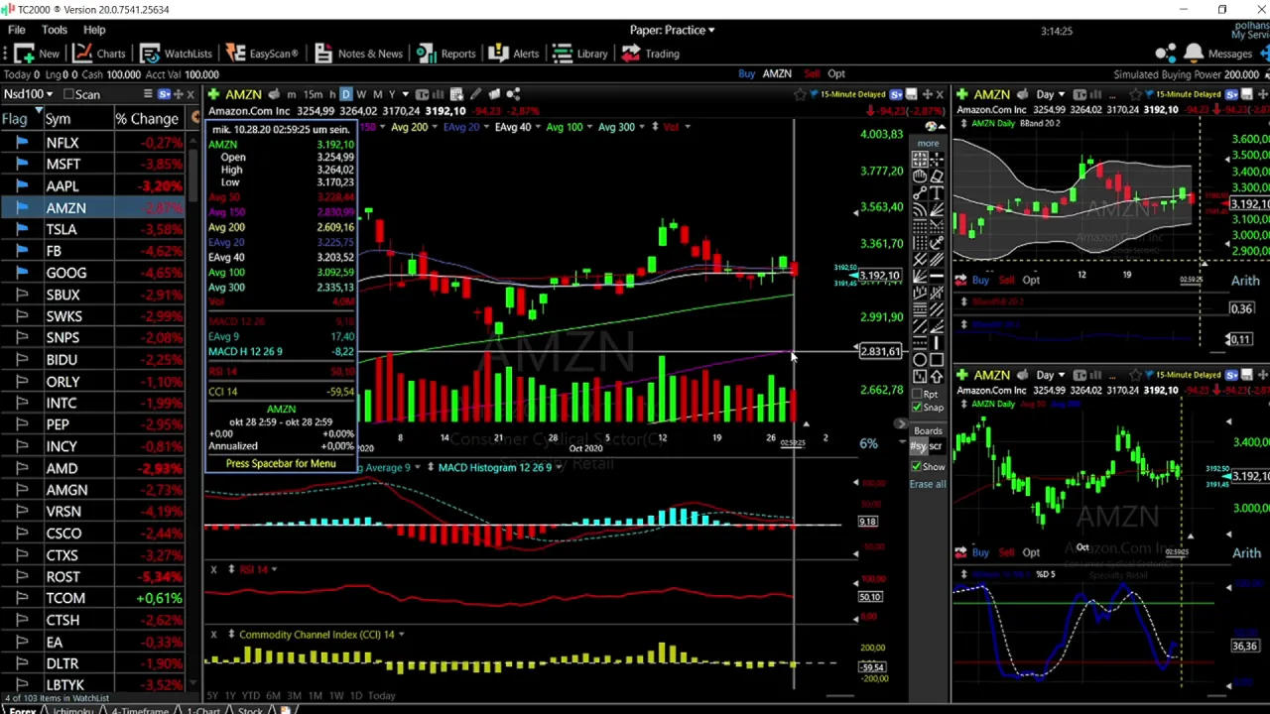The image size is (1270, 714).
Task: Sort by the % Change column header
Action: pos(147,119)
